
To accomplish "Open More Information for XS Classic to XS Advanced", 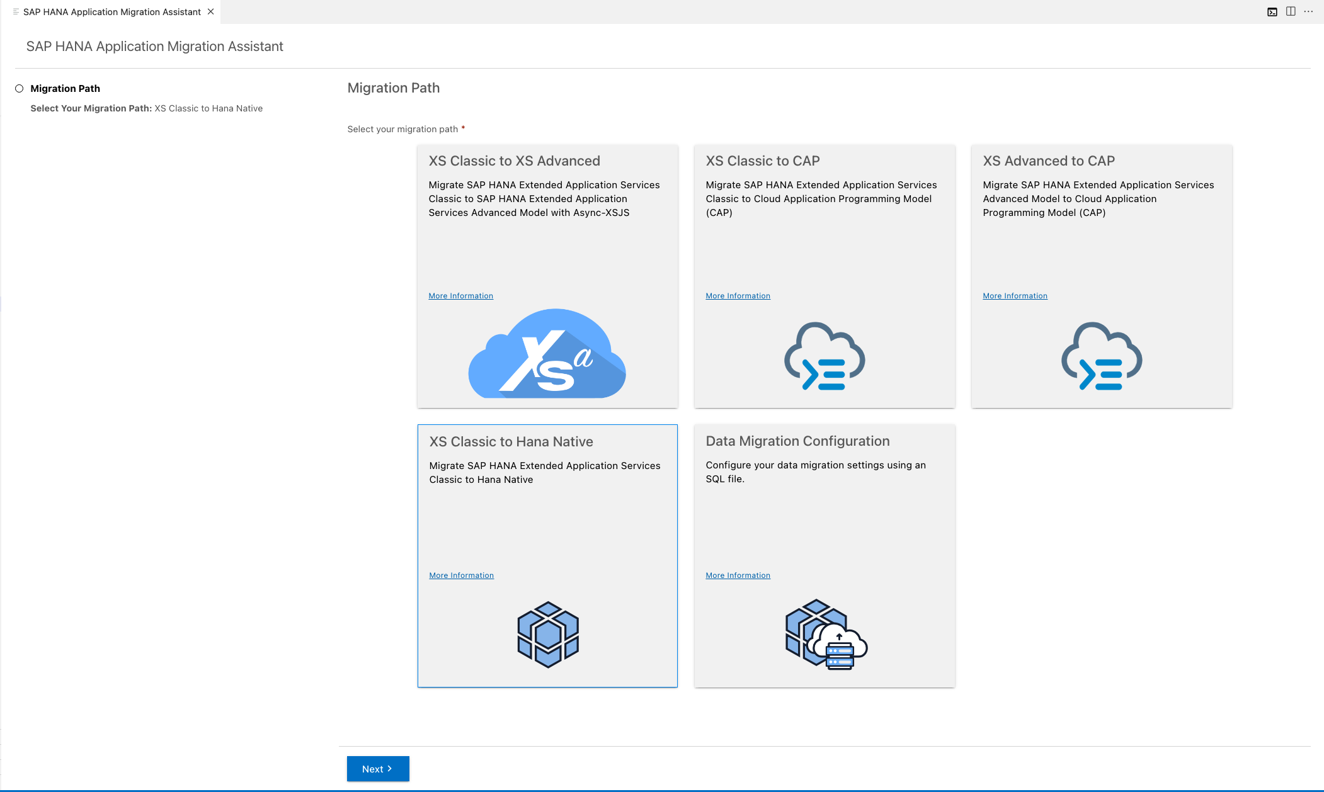I will click(461, 296).
